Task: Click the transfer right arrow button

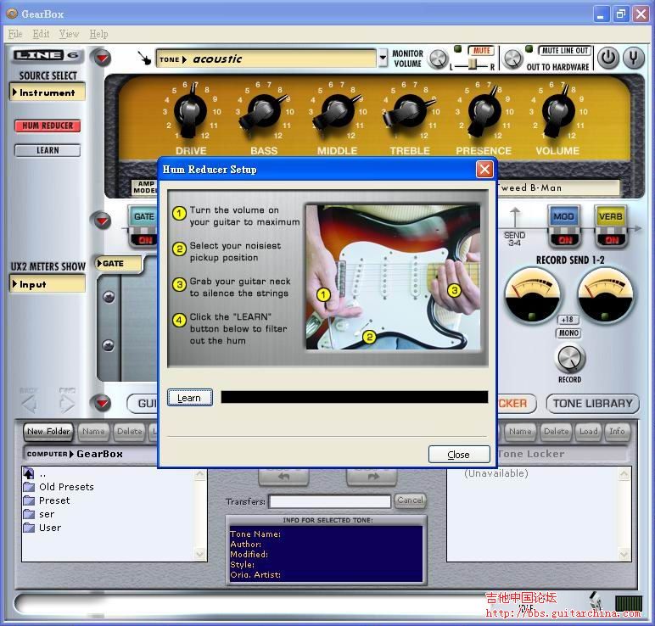Action: click(x=372, y=477)
